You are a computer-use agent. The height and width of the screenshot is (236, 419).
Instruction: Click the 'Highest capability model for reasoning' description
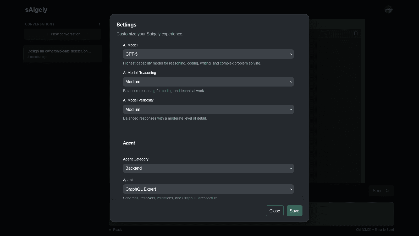coord(192,63)
